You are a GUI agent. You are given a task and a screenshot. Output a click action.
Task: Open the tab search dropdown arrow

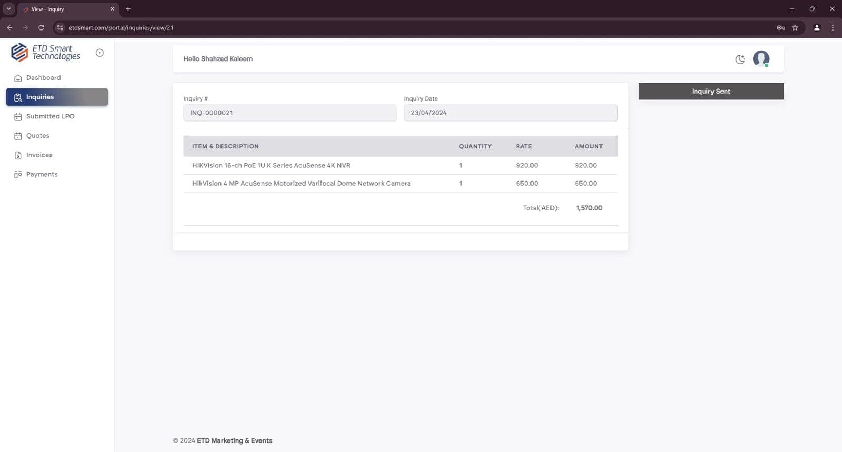pos(8,9)
